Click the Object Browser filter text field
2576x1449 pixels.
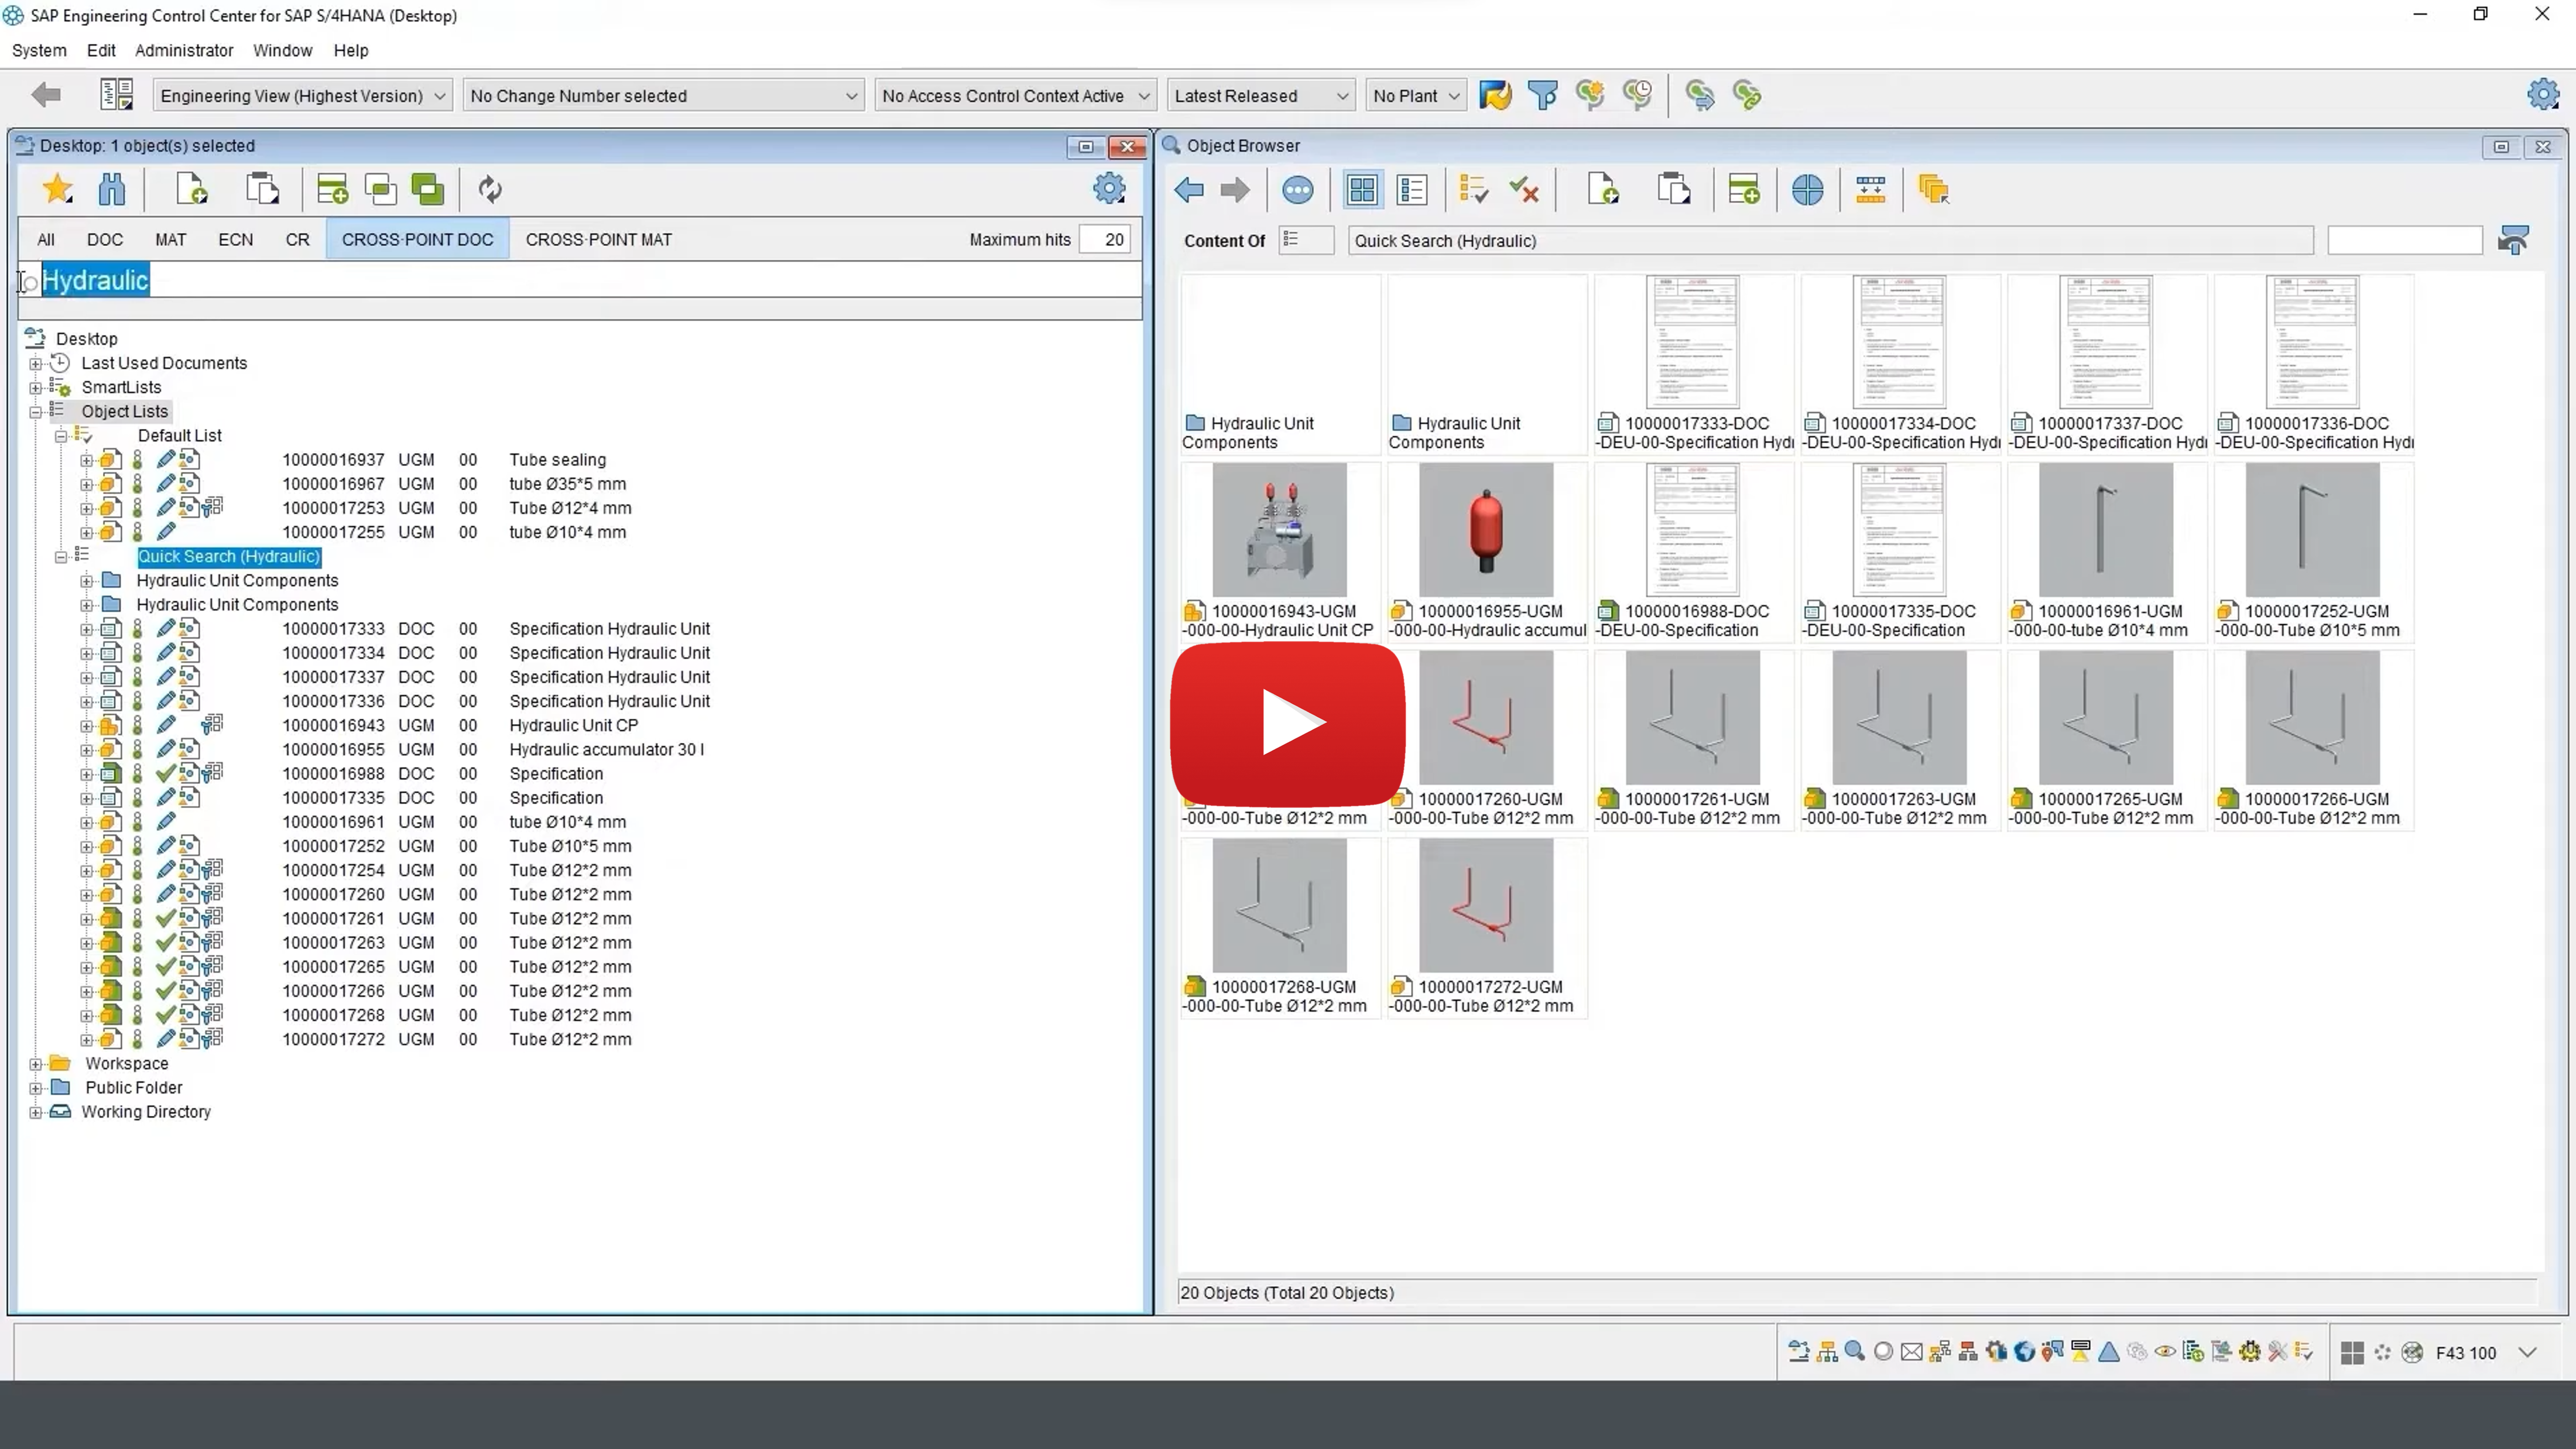tap(2405, 240)
